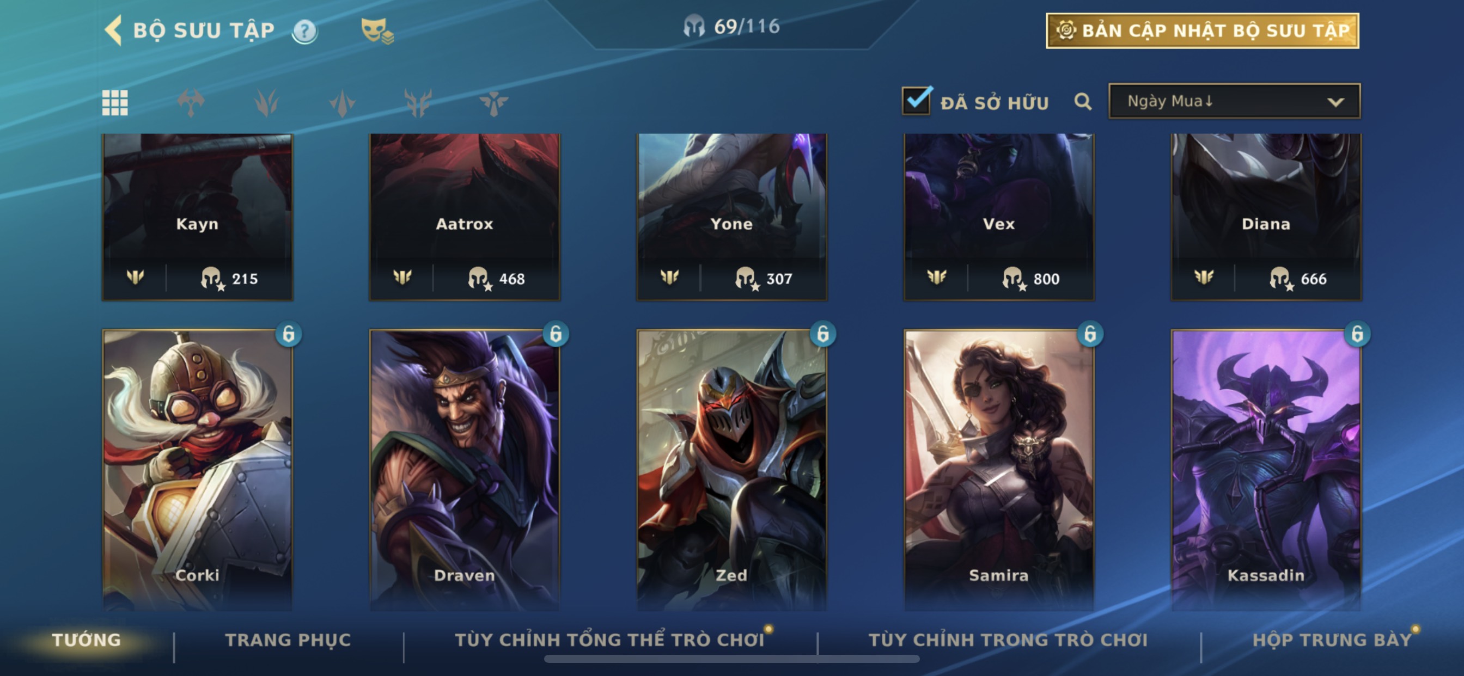
Task: Click the dropdown chevron arrow for sorting
Action: pos(1335,102)
